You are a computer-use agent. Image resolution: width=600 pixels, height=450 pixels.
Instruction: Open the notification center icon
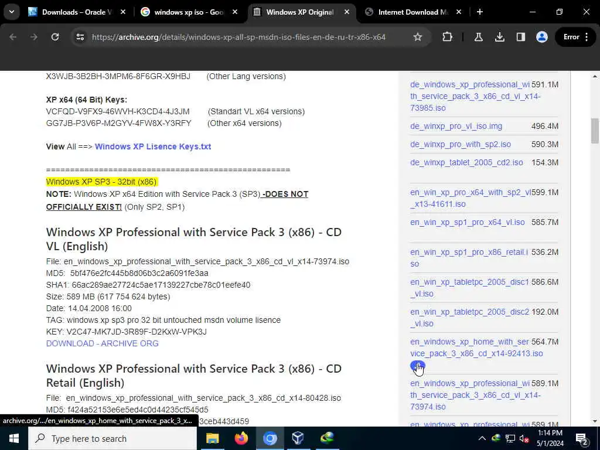582,439
